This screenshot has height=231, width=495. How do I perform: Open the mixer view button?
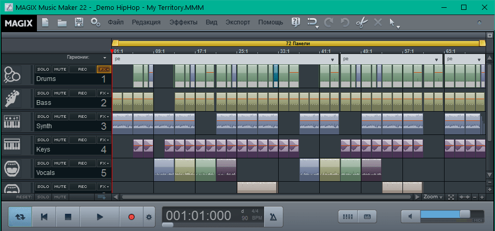point(348,216)
